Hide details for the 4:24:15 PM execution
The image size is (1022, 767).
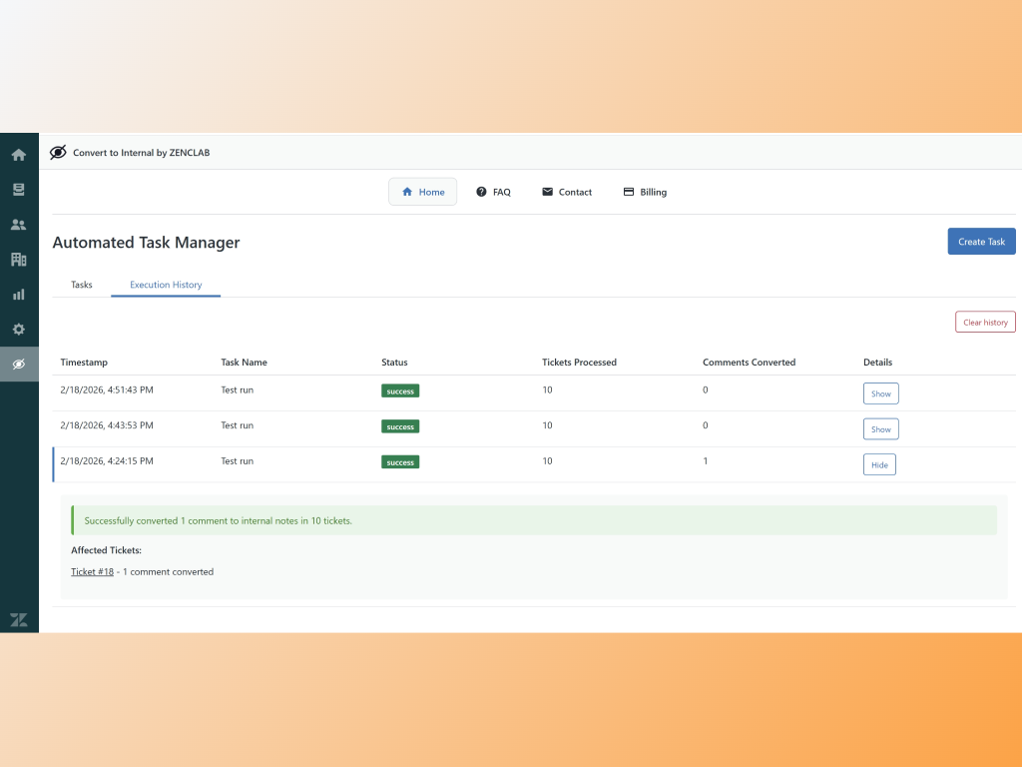coord(879,463)
